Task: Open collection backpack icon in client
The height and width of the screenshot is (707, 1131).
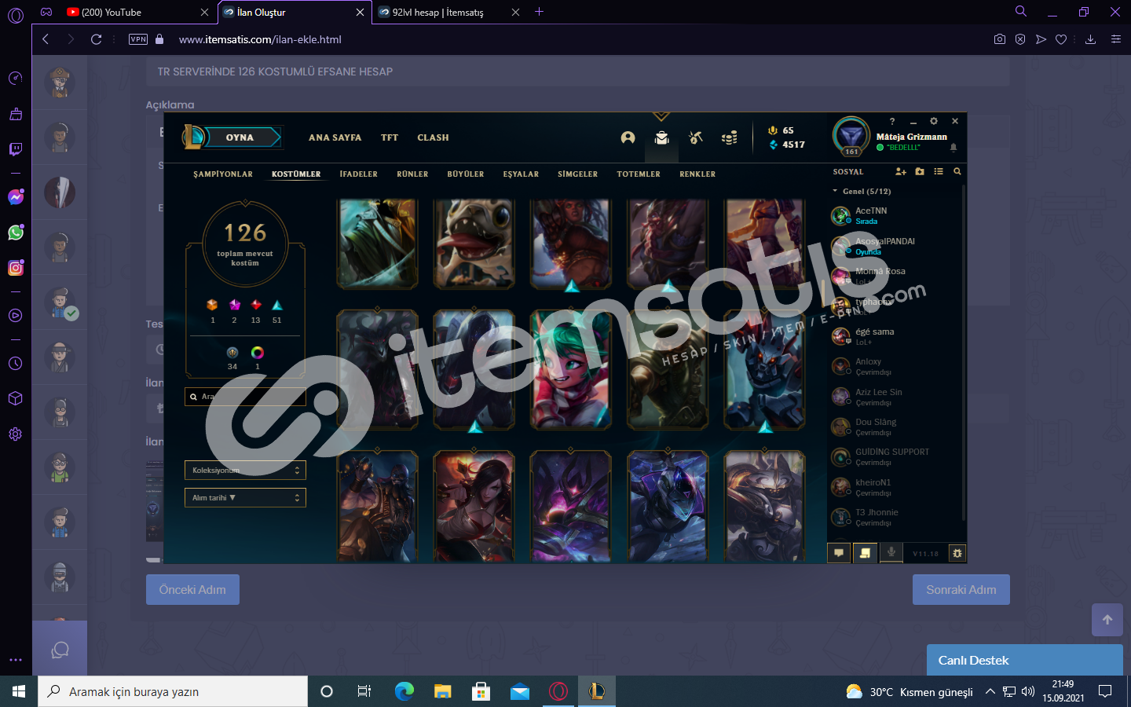Action: click(x=661, y=137)
